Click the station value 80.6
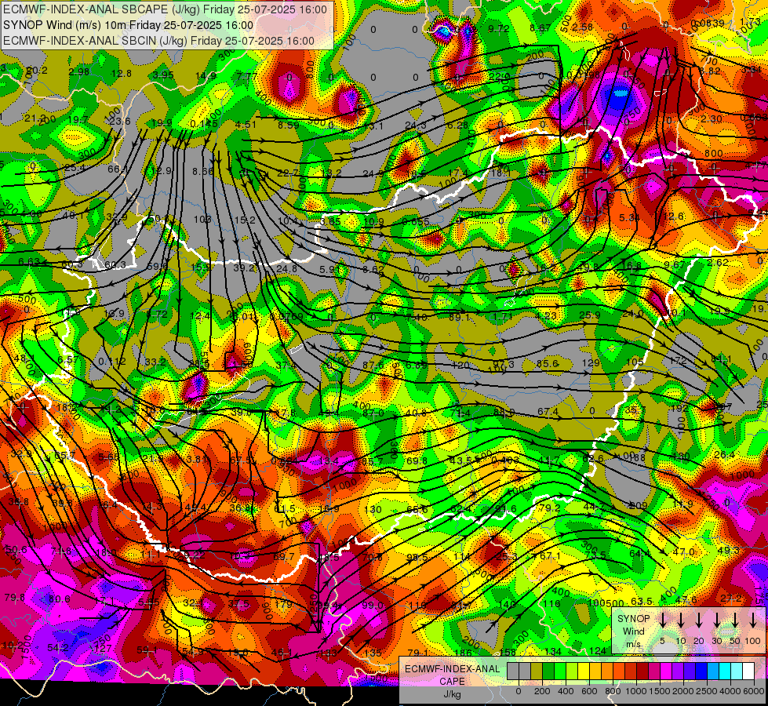The height and width of the screenshot is (706, 768). click(x=60, y=599)
